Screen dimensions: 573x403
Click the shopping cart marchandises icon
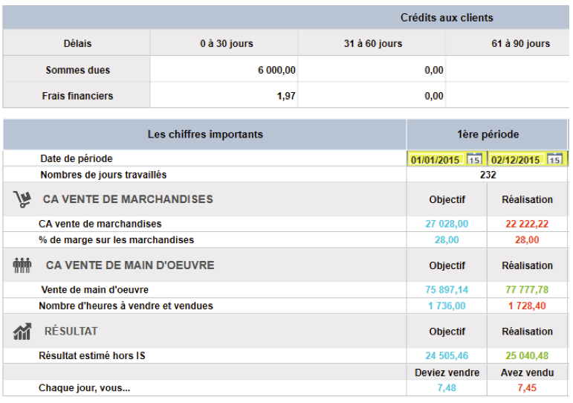click(22, 199)
